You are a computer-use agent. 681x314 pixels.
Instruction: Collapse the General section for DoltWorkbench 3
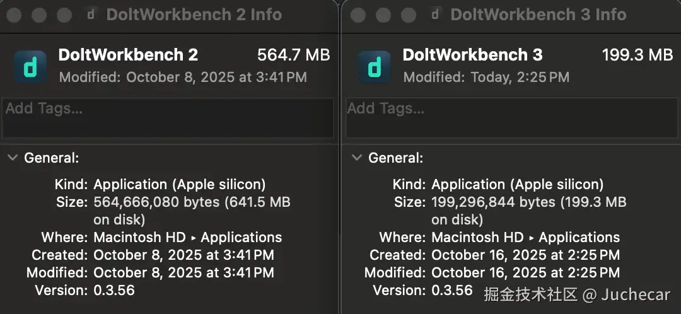tap(357, 158)
